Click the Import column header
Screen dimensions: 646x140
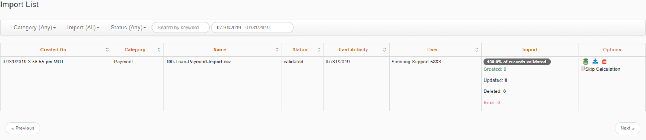[530, 50]
